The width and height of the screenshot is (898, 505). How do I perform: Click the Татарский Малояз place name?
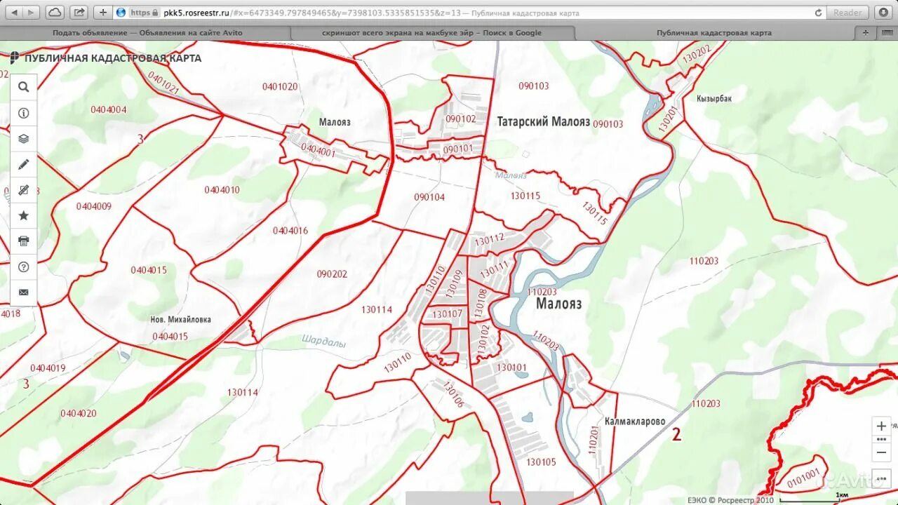[544, 121]
